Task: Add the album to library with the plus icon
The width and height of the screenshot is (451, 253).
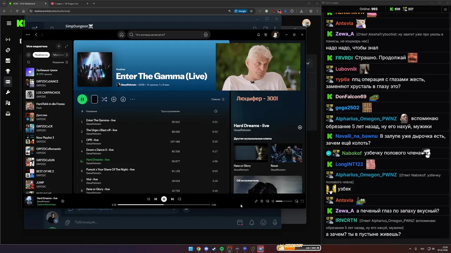Action: (114, 99)
